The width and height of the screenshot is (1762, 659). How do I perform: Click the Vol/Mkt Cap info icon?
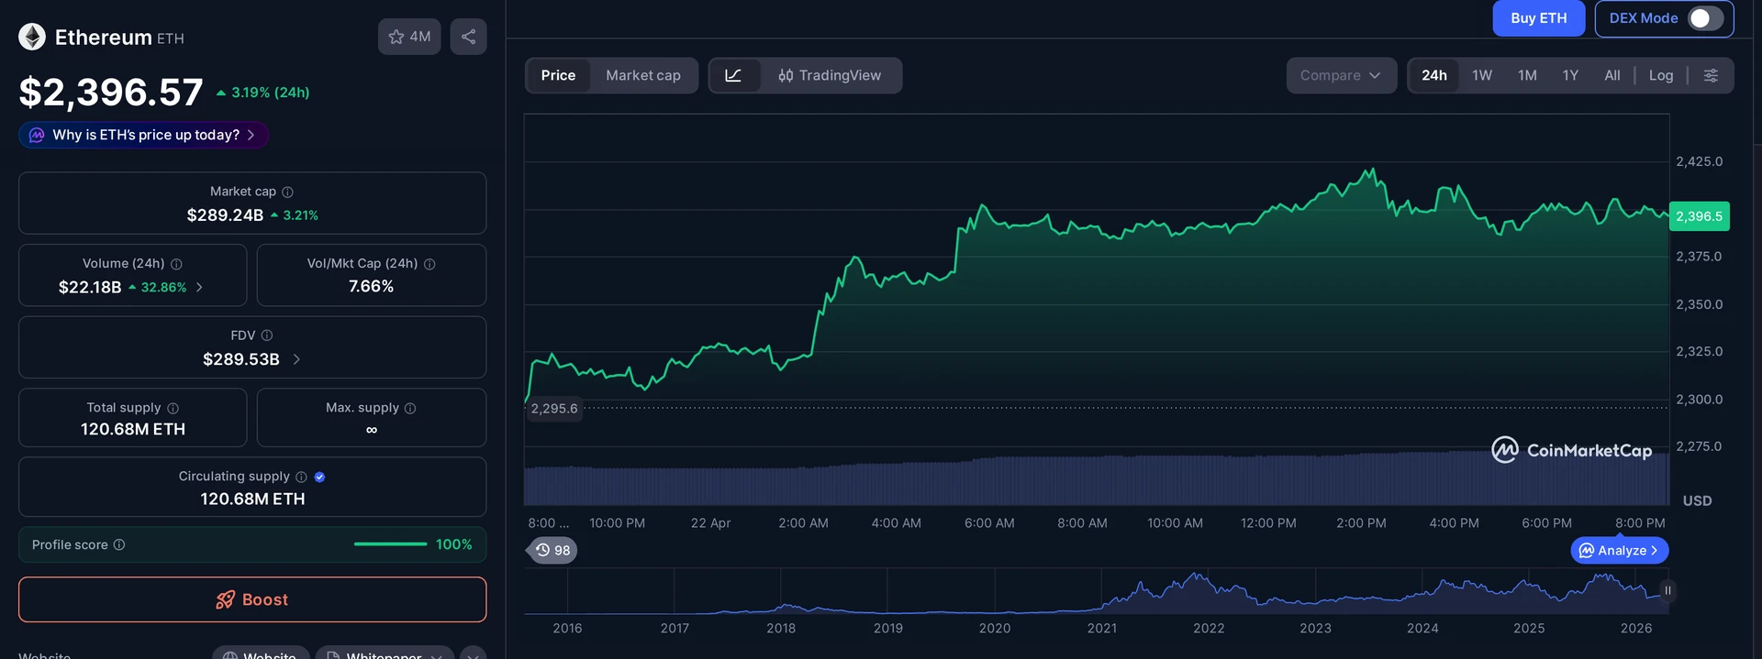tap(429, 264)
